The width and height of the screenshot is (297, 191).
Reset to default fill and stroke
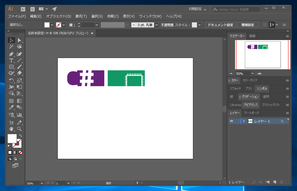9,146
